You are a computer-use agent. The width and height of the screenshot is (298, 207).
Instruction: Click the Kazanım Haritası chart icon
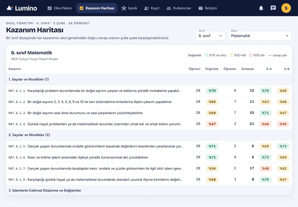pyautogui.click(x=81, y=8)
